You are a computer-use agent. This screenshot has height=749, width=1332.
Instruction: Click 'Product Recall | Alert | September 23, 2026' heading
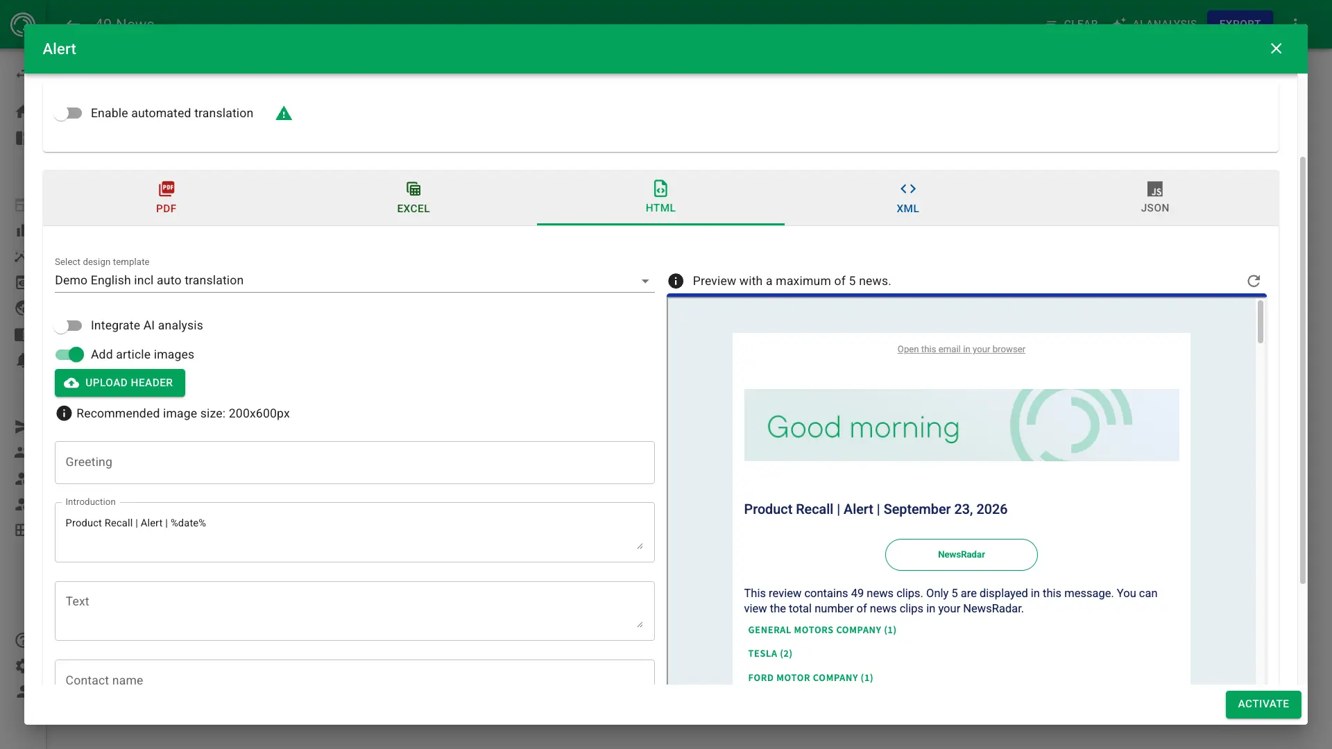point(876,509)
